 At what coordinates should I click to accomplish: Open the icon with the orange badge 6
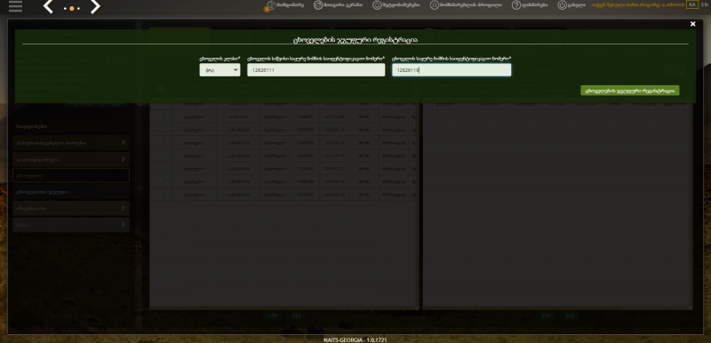point(271,5)
